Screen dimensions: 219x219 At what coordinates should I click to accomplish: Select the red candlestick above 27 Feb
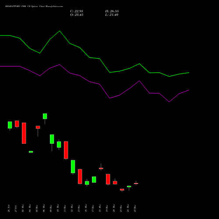pos(17,124)
